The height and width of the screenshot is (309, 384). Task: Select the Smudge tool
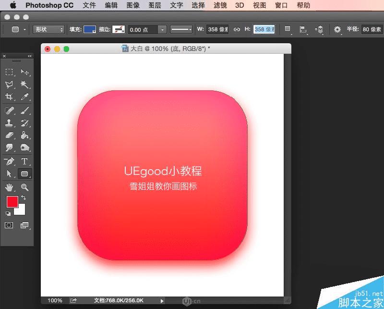[9, 148]
